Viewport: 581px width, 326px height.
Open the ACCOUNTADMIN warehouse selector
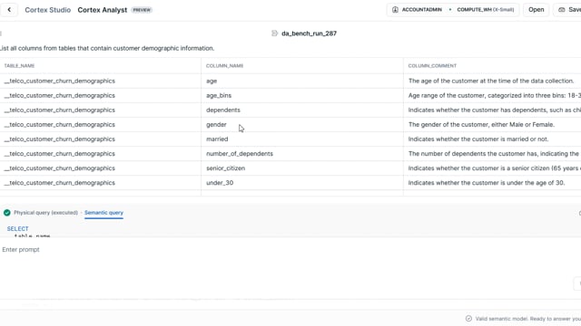click(453, 10)
